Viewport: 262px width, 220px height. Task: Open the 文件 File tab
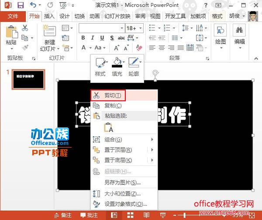pos(13,16)
